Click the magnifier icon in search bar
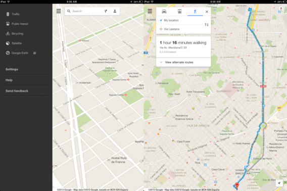This screenshot has height=191, width=287. (69, 11)
